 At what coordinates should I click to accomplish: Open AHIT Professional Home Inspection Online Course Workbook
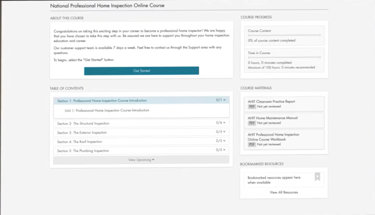(x=284, y=140)
